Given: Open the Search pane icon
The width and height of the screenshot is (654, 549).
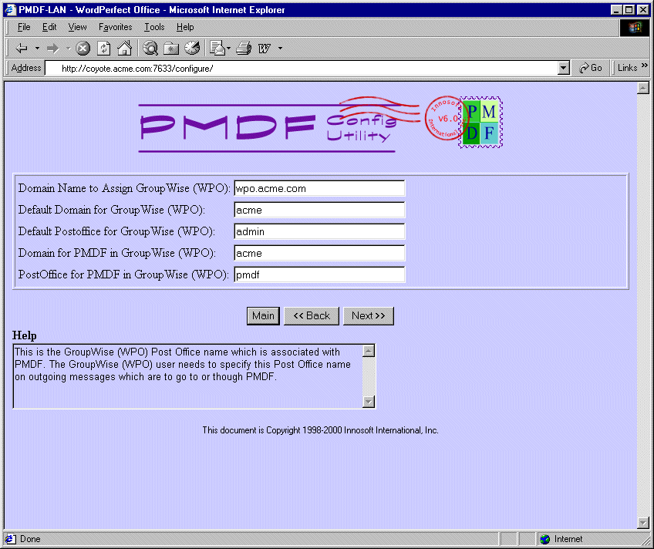Looking at the screenshot, I should [151, 48].
